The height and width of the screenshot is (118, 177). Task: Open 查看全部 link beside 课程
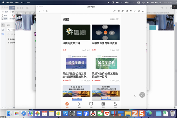point(115,19)
